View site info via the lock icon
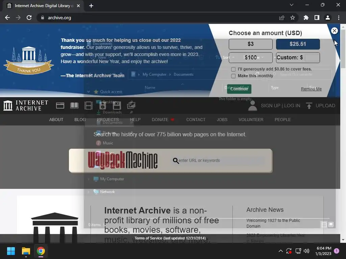This screenshot has height=259, width=346. (x=43, y=18)
